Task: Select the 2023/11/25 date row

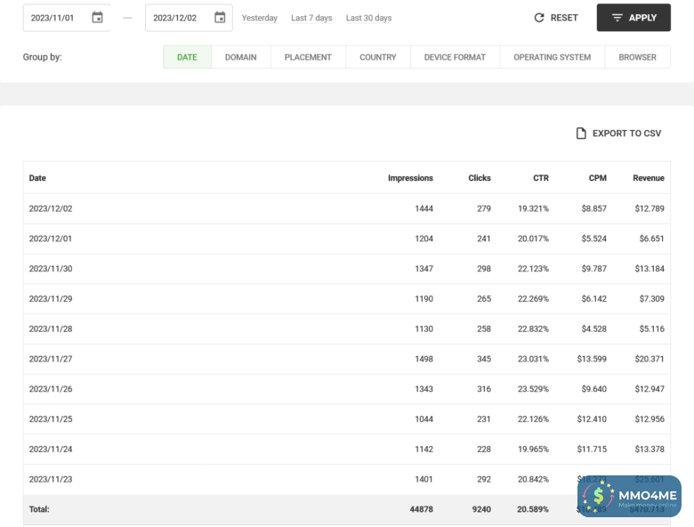Action: tap(347, 419)
